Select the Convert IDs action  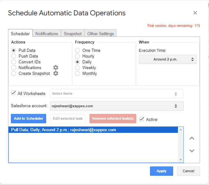(14, 62)
